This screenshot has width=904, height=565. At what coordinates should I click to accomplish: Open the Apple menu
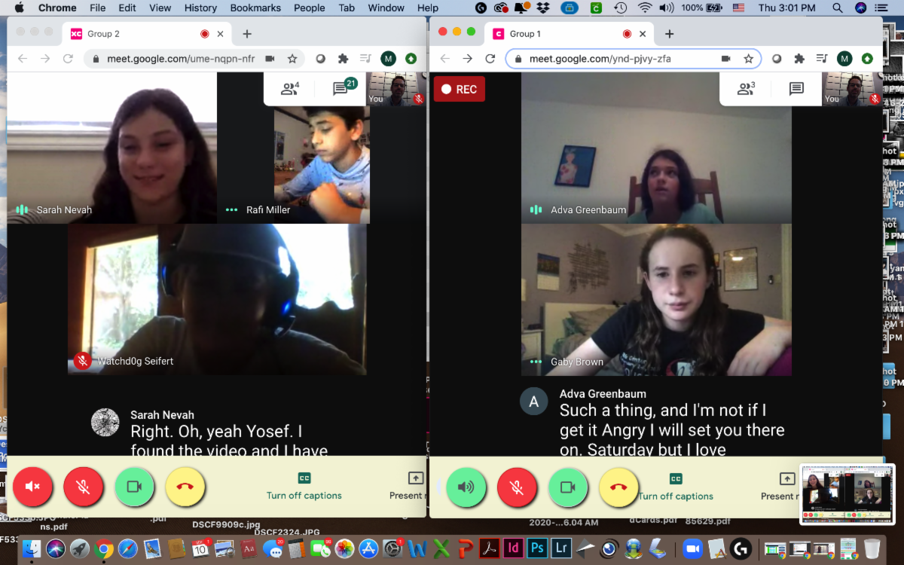(x=19, y=8)
